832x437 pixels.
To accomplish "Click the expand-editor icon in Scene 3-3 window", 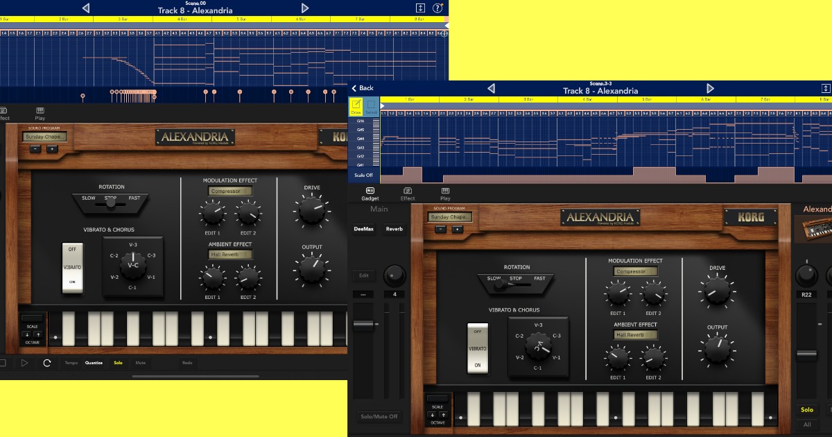I will (x=826, y=88).
